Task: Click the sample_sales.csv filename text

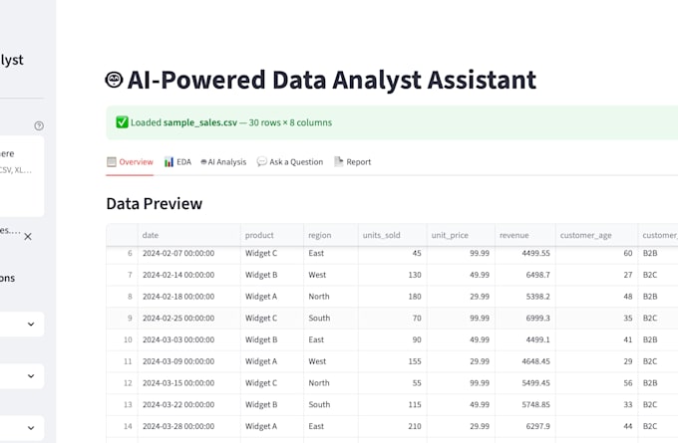Action: 200,122
